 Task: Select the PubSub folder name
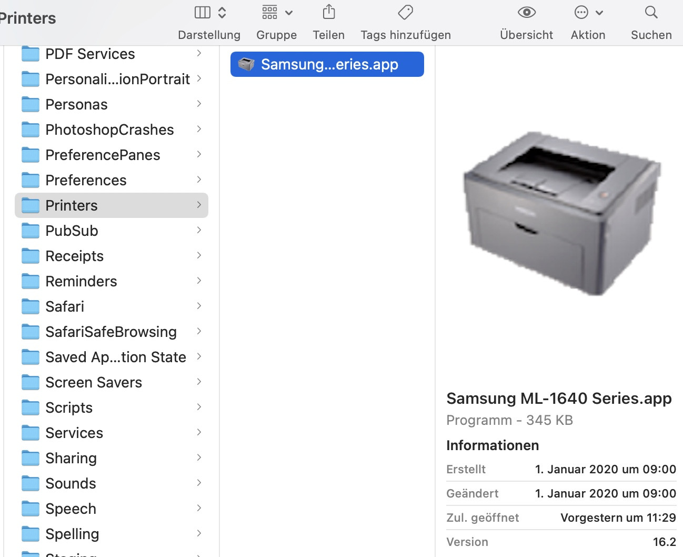[x=72, y=231]
